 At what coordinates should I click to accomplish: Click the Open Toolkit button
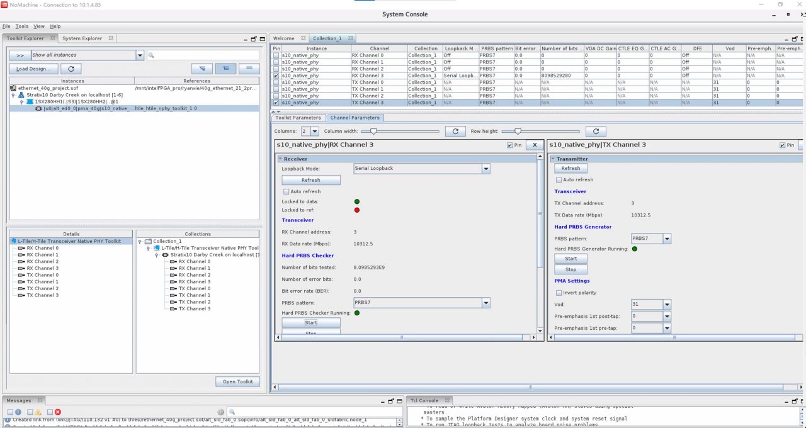click(x=237, y=381)
